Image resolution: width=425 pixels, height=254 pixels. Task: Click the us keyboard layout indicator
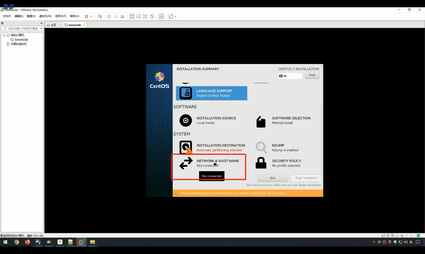pos(290,76)
